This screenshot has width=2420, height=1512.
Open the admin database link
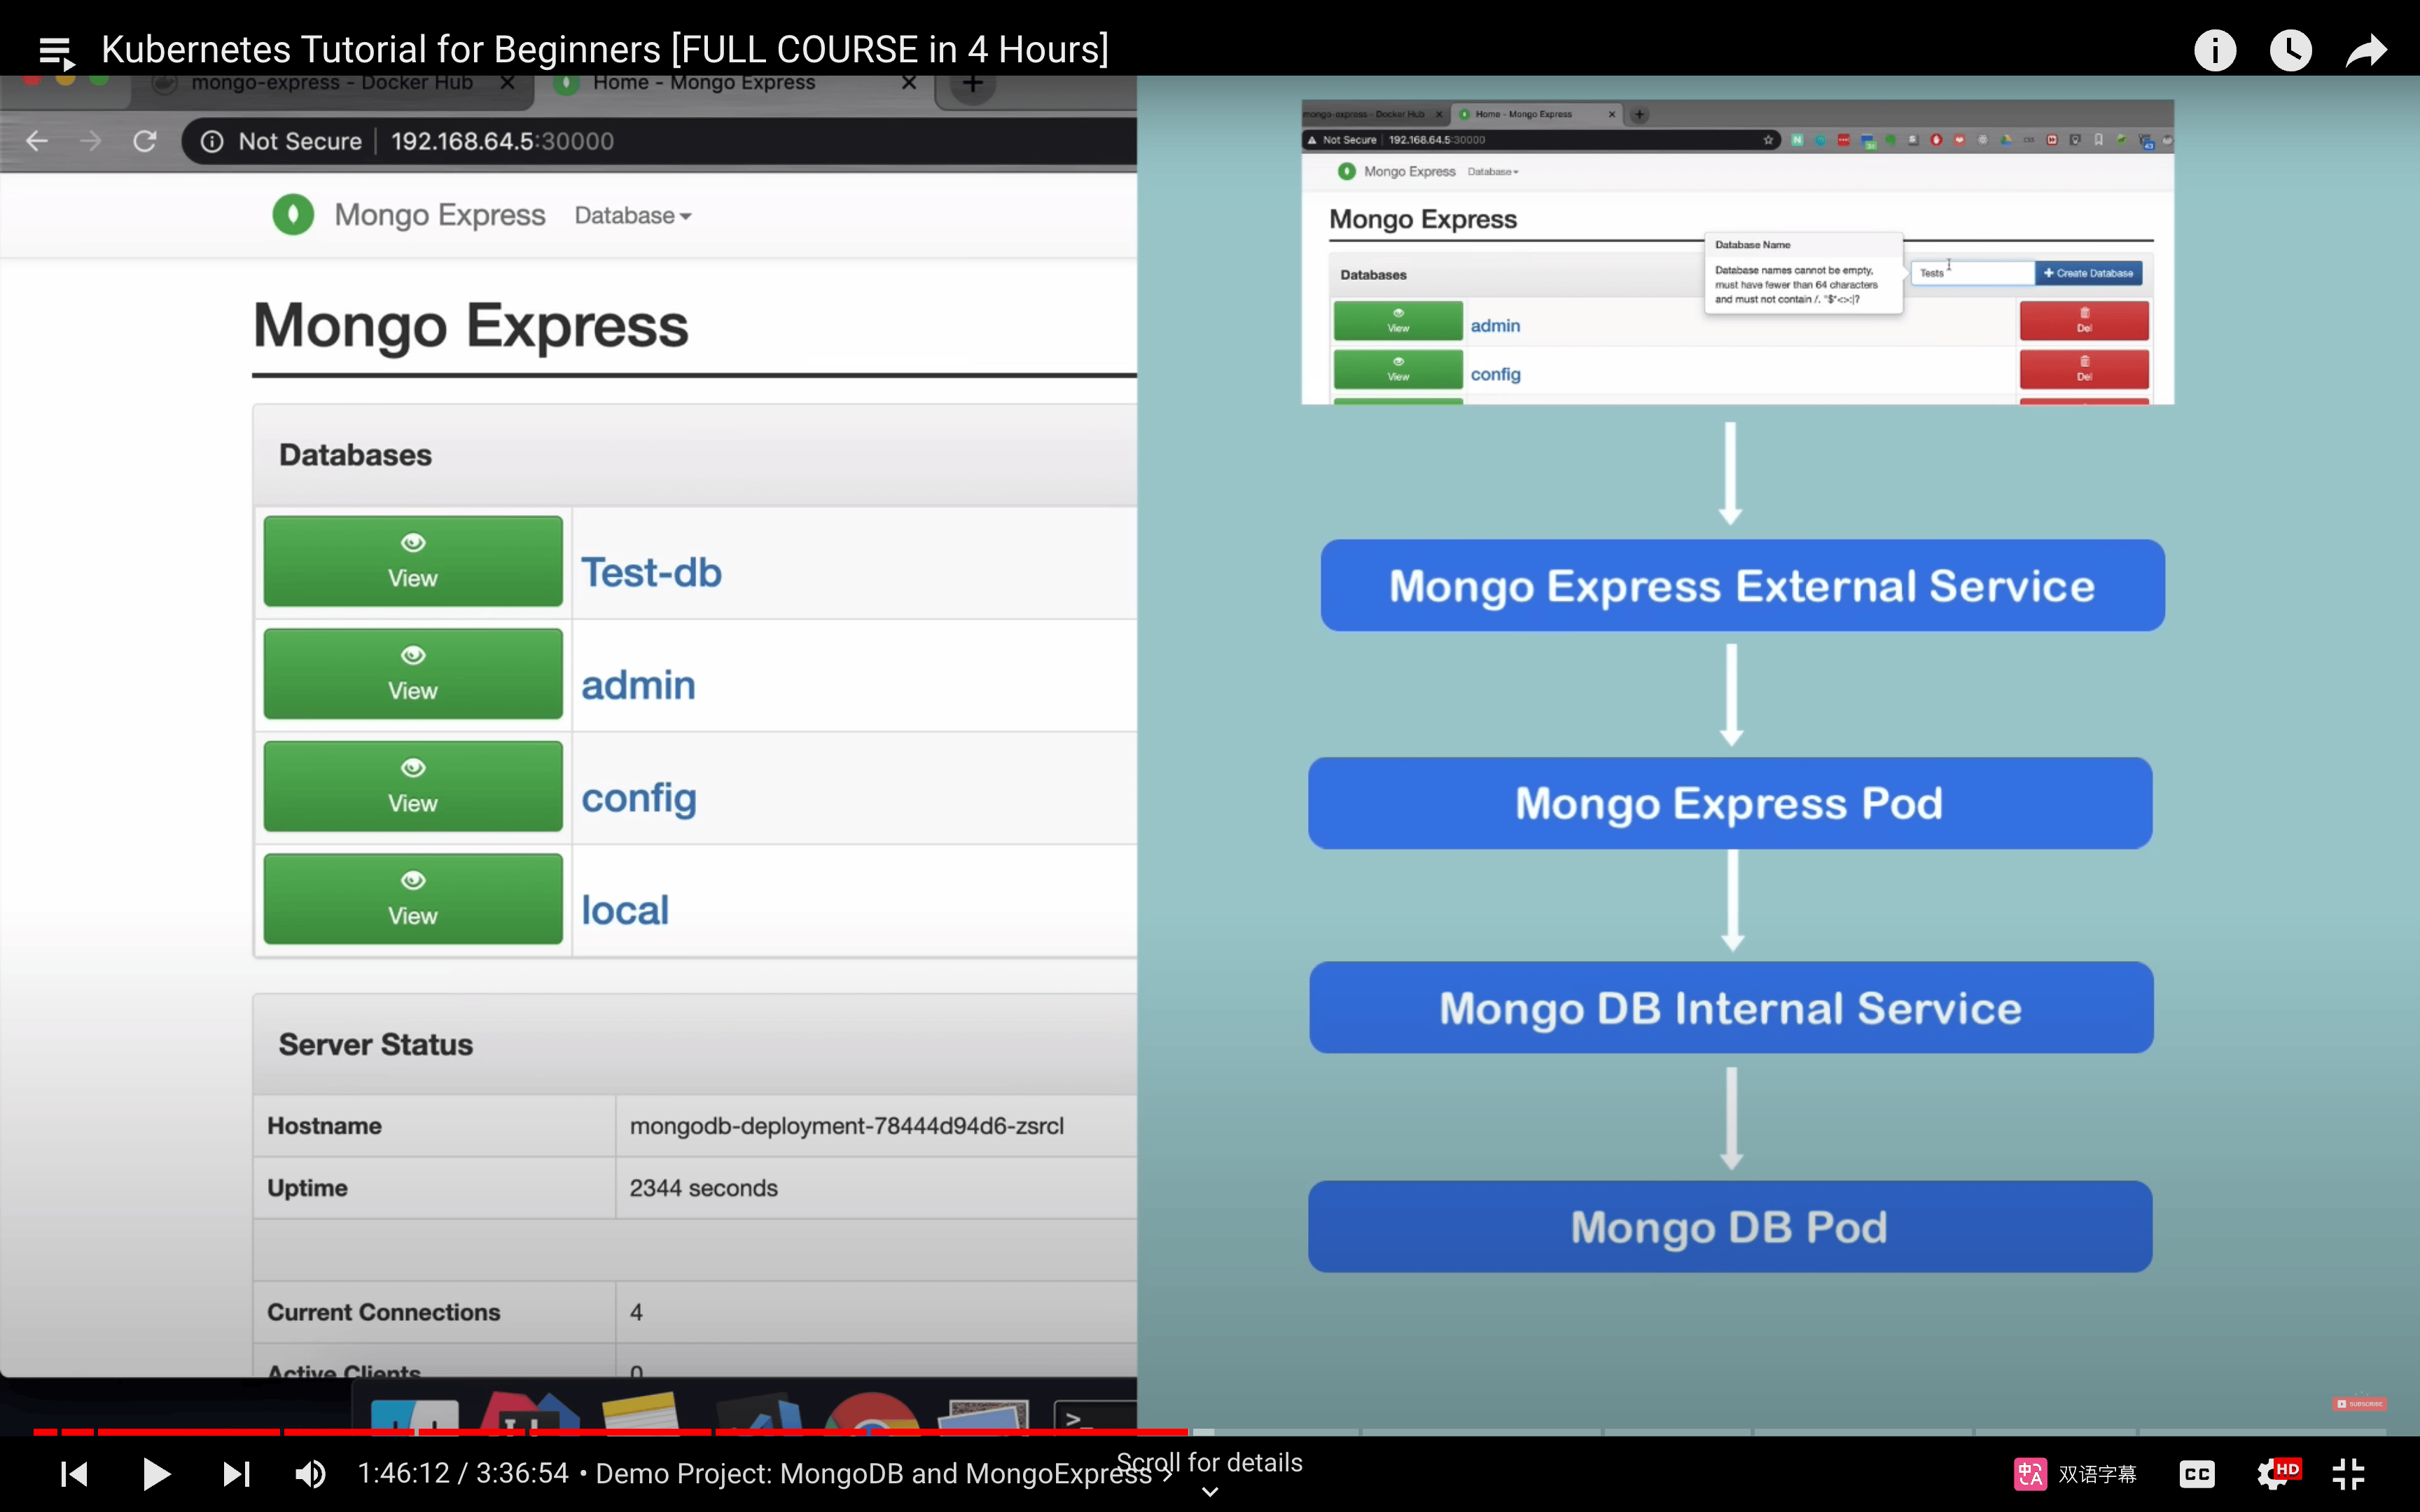pyautogui.click(x=638, y=685)
